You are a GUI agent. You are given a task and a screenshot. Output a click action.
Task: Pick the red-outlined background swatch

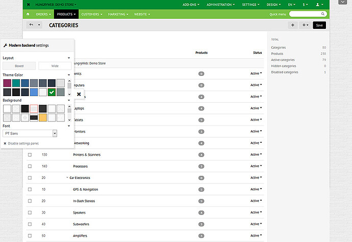tap(34, 109)
